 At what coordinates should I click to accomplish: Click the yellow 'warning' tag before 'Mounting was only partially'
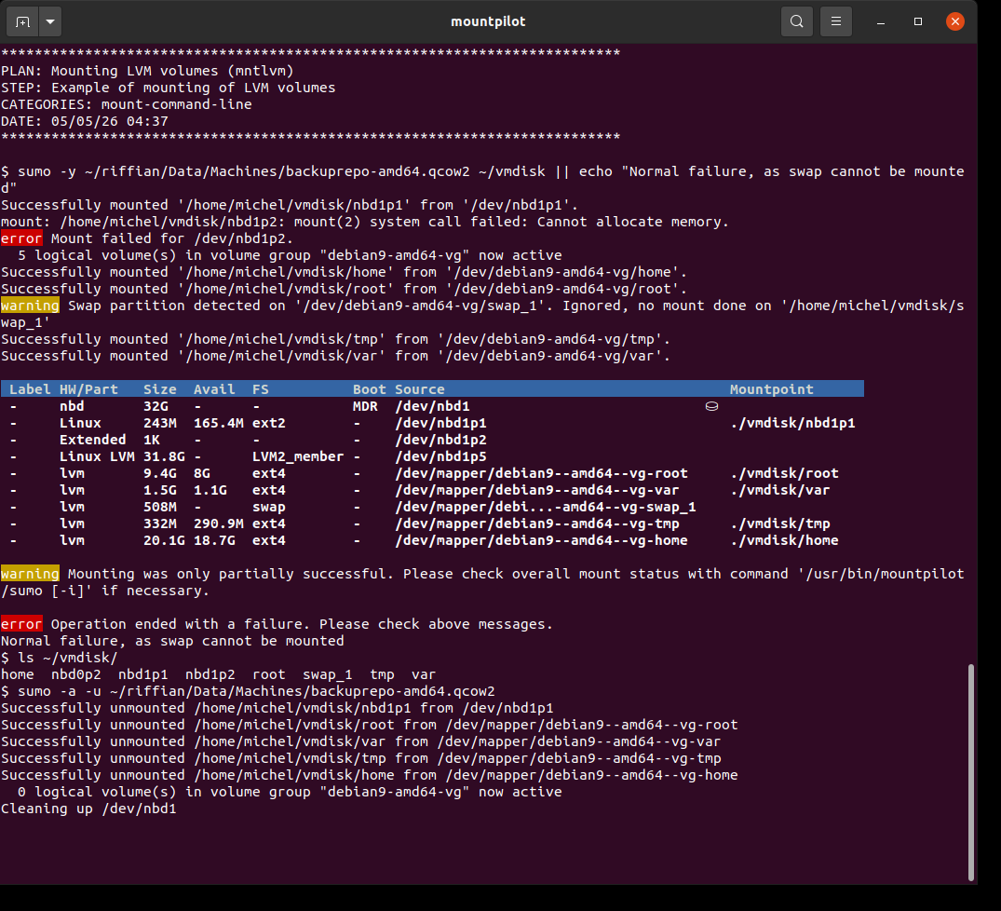coord(30,573)
